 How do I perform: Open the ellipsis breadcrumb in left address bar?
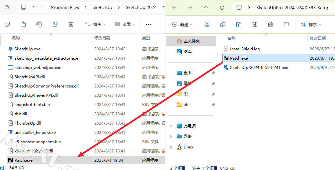point(43,7)
